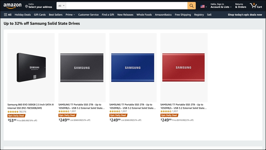Open the blue Samsung T7 product image
266x150 pixels.
[x=133, y=67]
